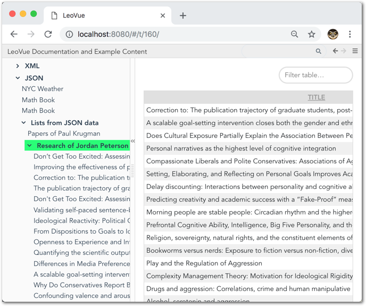The width and height of the screenshot is (366, 306).
Task: Collapse Lists from JSON data node
Action: click(23, 122)
